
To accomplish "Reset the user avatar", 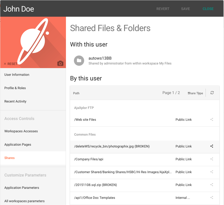I will (11, 64).
